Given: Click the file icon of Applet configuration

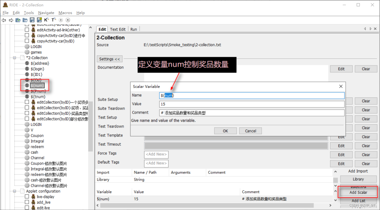Looking at the screenshot, I should click(x=22, y=191).
